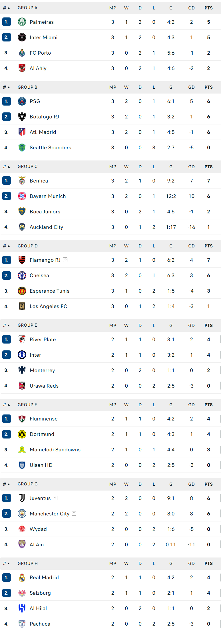Click the Dortmund BVB logo
221x631 pixels.
pyautogui.click(x=22, y=434)
